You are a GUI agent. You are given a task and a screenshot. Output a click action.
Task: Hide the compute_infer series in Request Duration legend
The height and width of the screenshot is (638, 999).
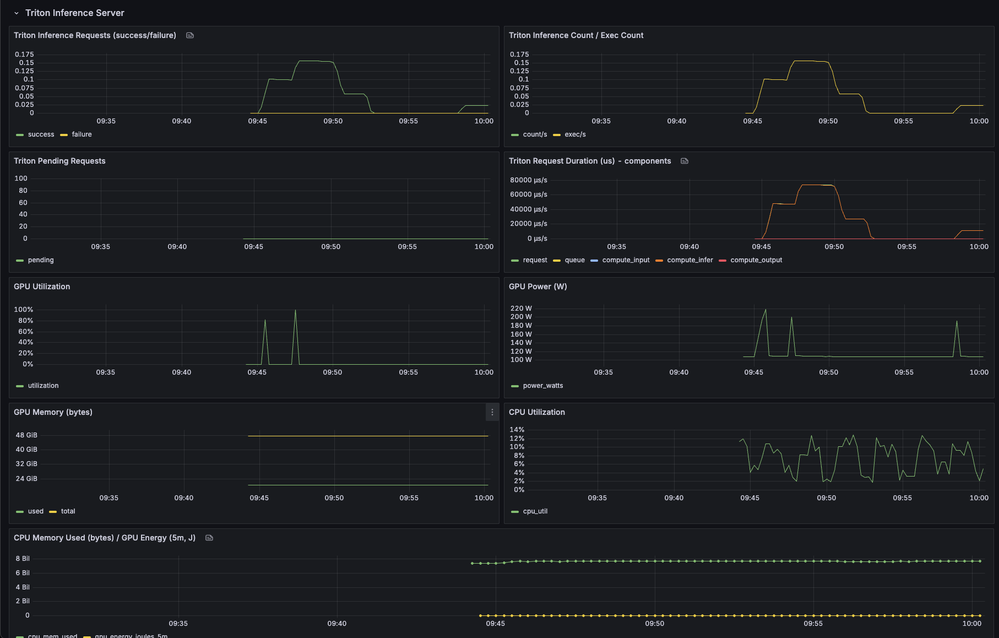pyautogui.click(x=689, y=260)
